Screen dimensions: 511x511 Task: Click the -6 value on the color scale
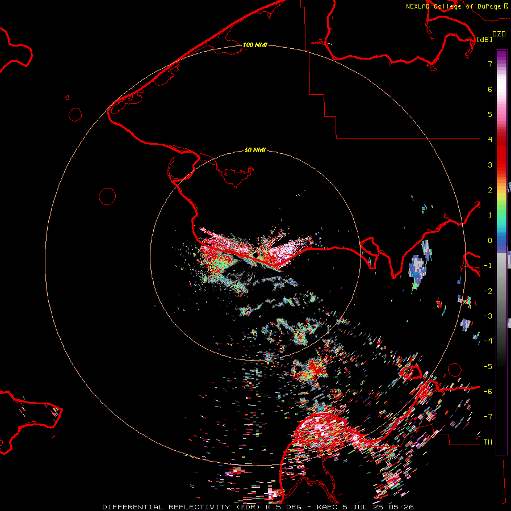(x=488, y=392)
